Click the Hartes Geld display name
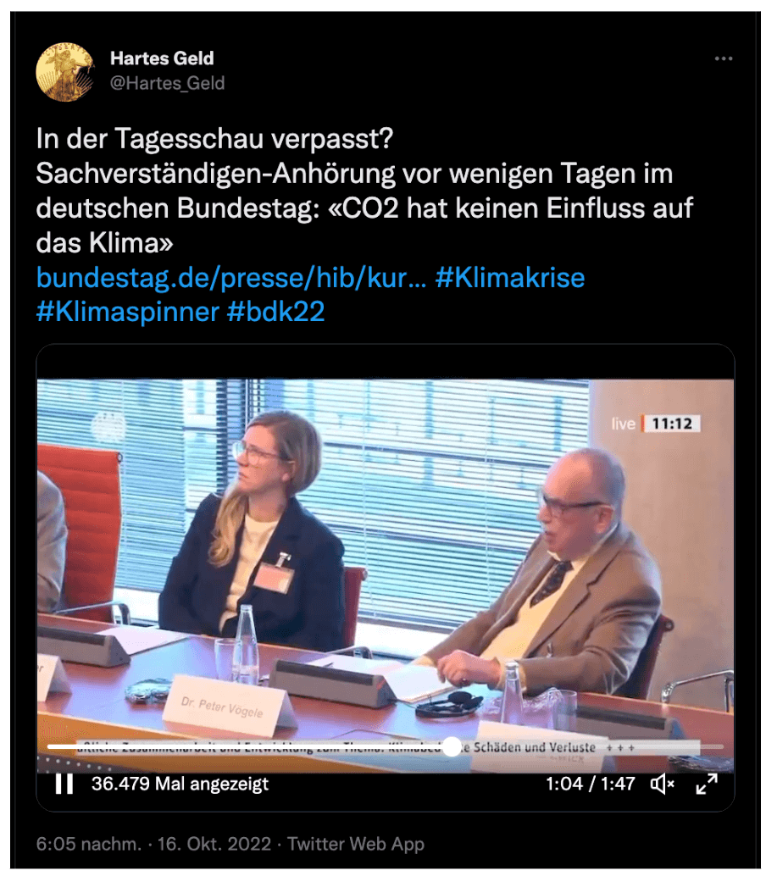Viewport: 766px width, 876px height. tap(162, 58)
